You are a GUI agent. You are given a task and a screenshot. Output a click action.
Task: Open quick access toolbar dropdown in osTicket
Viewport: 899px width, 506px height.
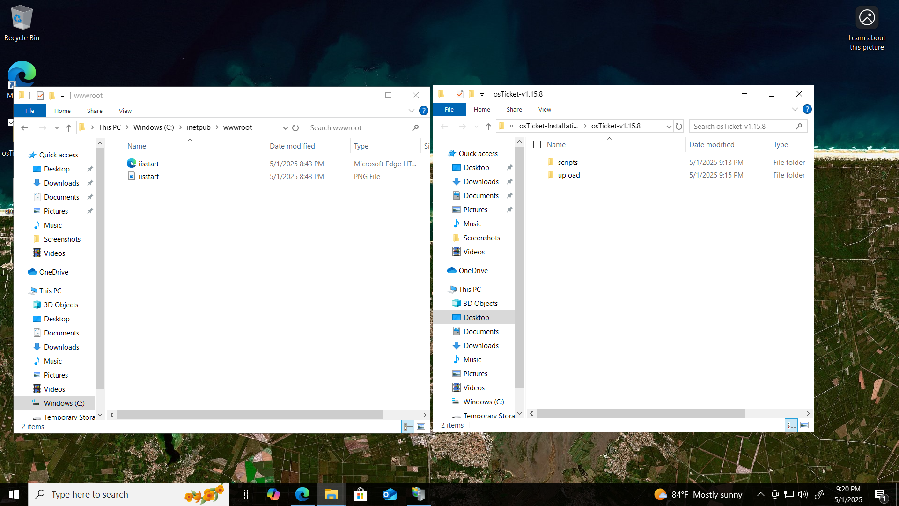pos(482,94)
